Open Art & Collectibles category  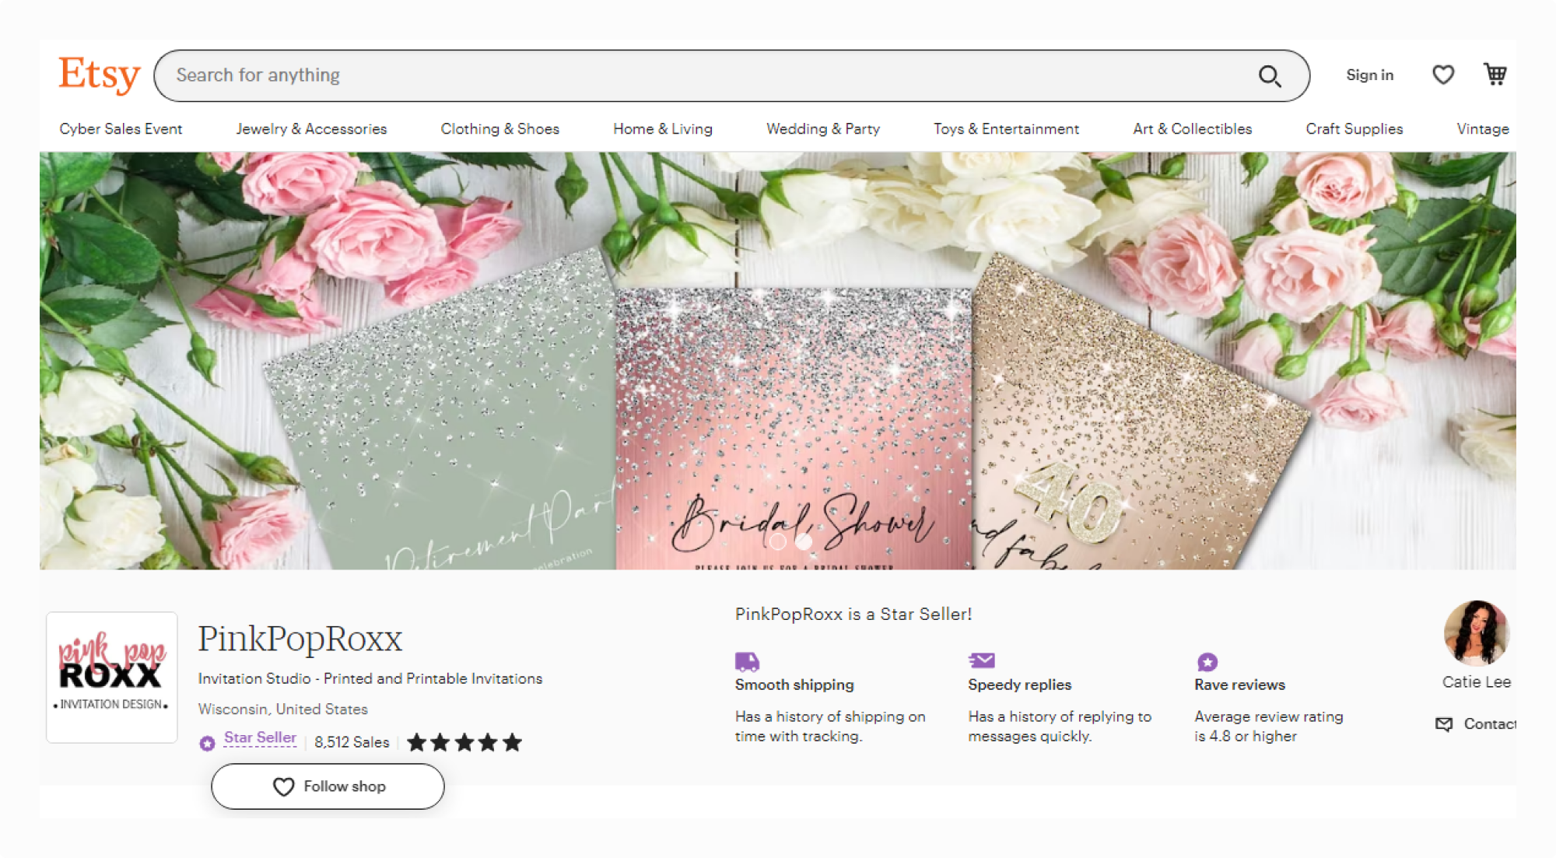pos(1192,129)
